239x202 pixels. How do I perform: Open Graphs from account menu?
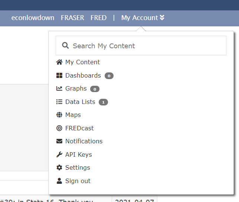coord(76,89)
